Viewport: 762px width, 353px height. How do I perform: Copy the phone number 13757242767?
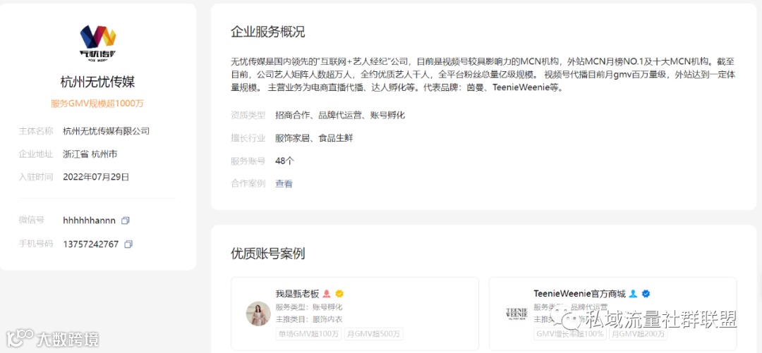click(x=128, y=244)
